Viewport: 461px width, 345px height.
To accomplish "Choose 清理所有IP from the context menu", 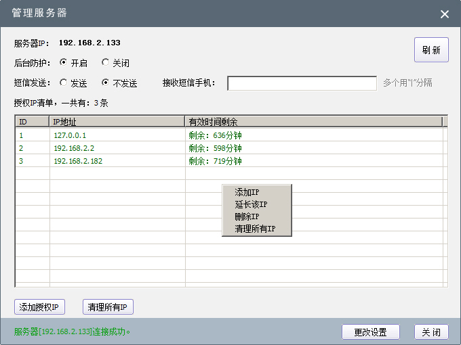I will point(255,229).
